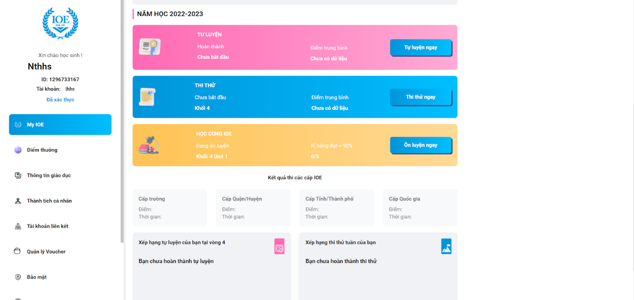Click the Đã xác thực link
This screenshot has width=634, height=300.
click(60, 100)
